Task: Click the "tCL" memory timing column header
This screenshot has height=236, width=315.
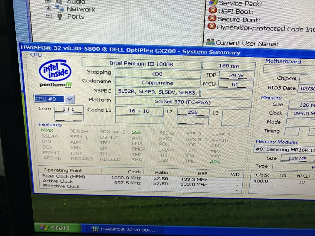Action: (283, 175)
